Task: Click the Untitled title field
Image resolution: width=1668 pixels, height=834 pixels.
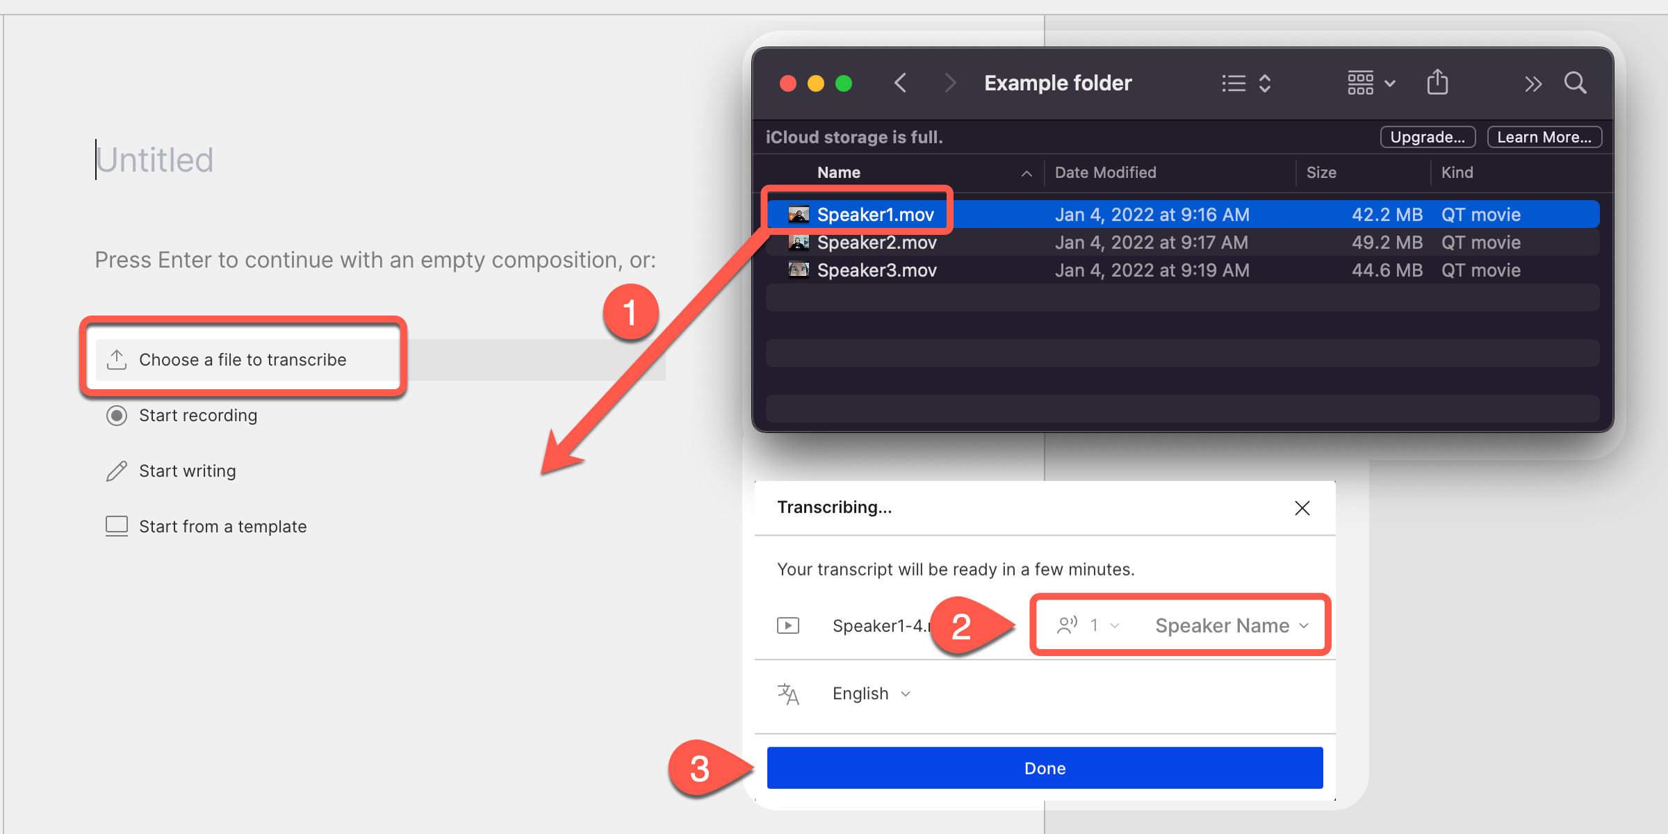Action: coord(155,160)
